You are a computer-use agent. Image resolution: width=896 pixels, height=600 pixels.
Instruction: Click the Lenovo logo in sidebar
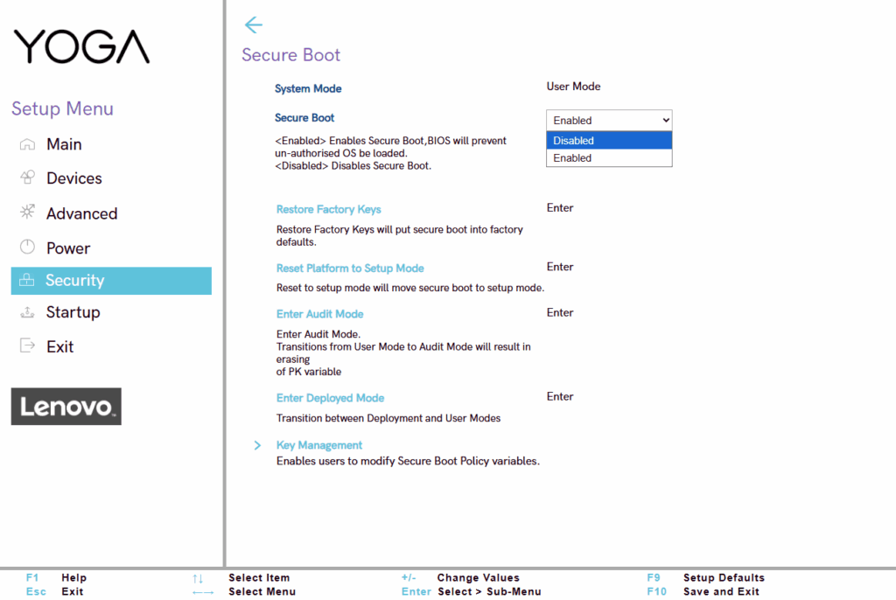click(66, 407)
